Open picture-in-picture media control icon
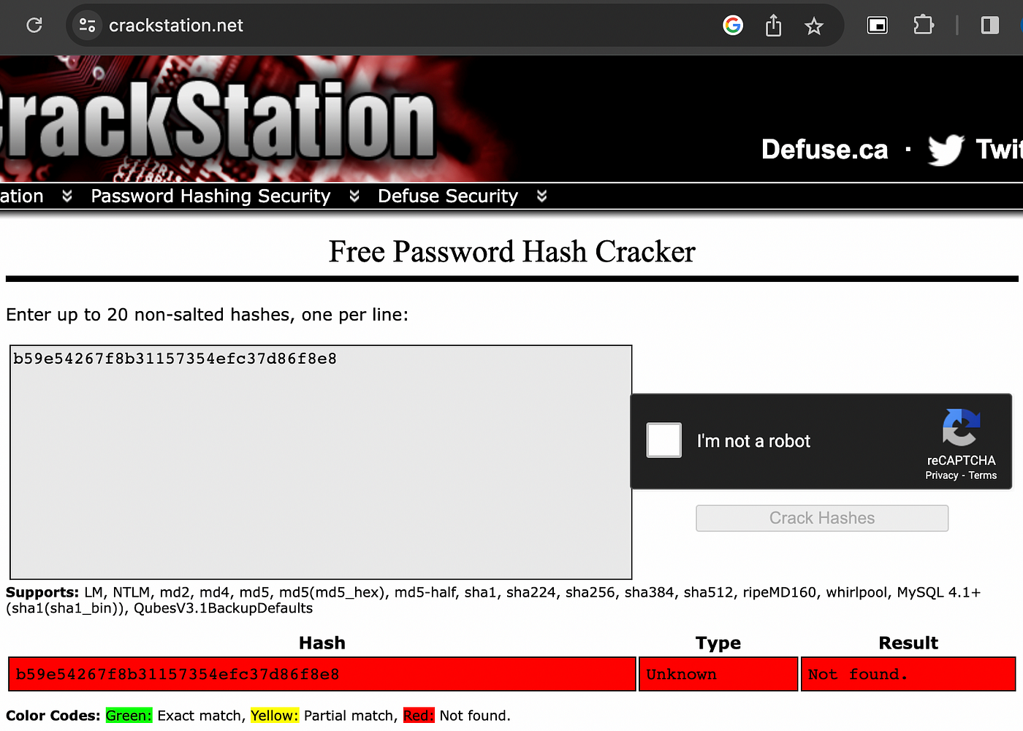 (x=878, y=26)
